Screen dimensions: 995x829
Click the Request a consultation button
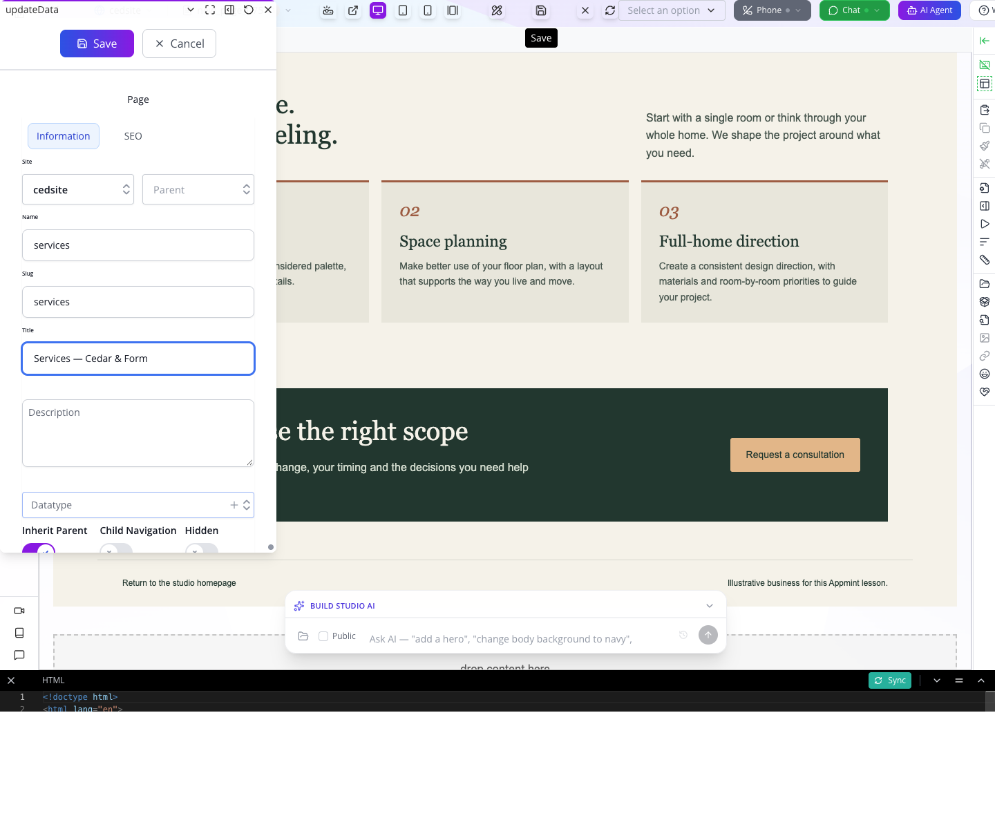(795, 455)
